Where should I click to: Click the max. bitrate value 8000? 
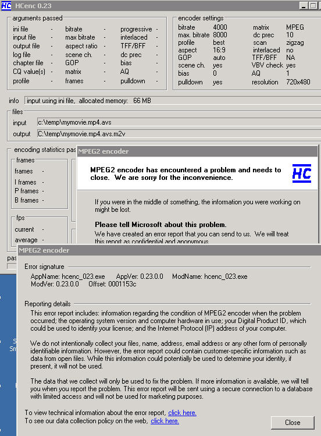[220, 35]
